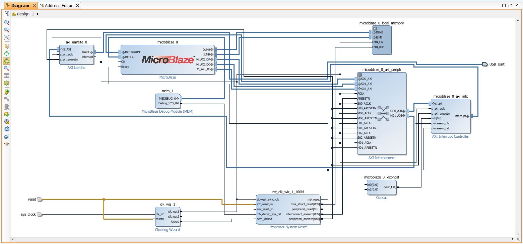
Task: Click the Zoom Fit icon
Action: (6, 37)
